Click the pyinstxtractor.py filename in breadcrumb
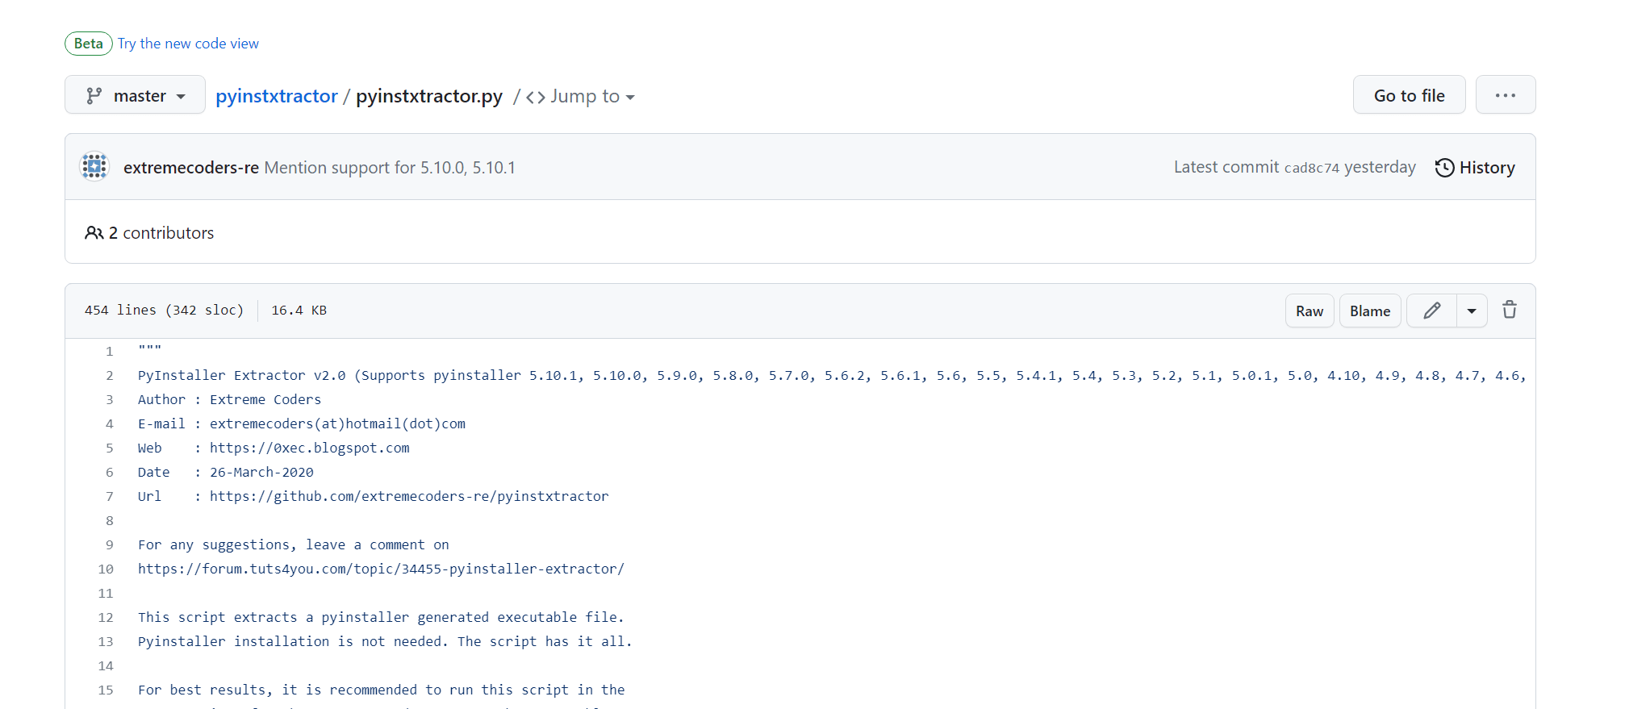1650x709 pixels. tap(429, 96)
